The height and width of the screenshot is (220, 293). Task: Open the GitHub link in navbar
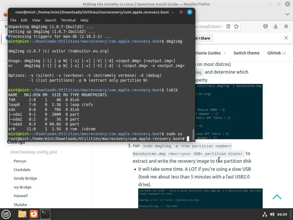[276, 53]
